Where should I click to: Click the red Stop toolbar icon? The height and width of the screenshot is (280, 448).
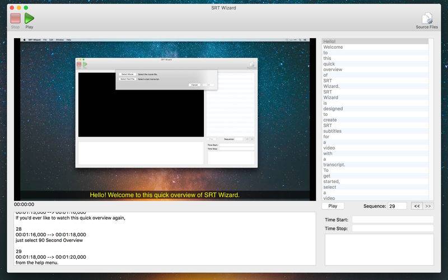[16, 18]
